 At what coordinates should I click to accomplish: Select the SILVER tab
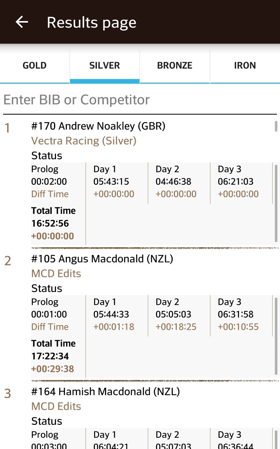(105, 65)
